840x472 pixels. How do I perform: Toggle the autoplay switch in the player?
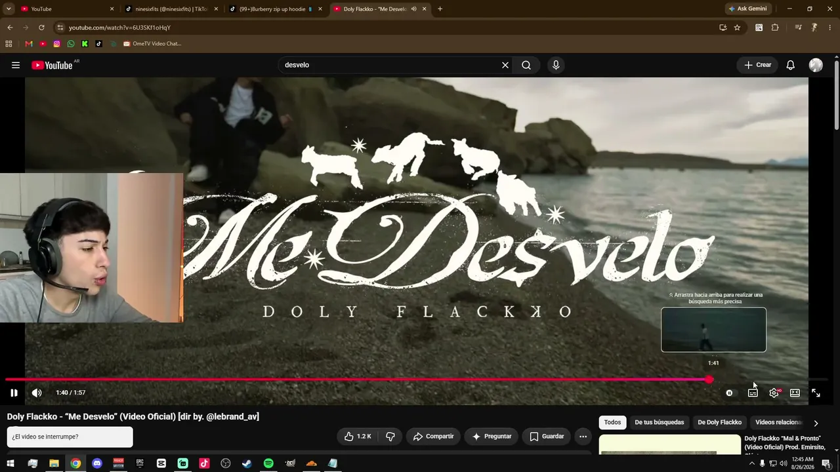[x=729, y=393]
